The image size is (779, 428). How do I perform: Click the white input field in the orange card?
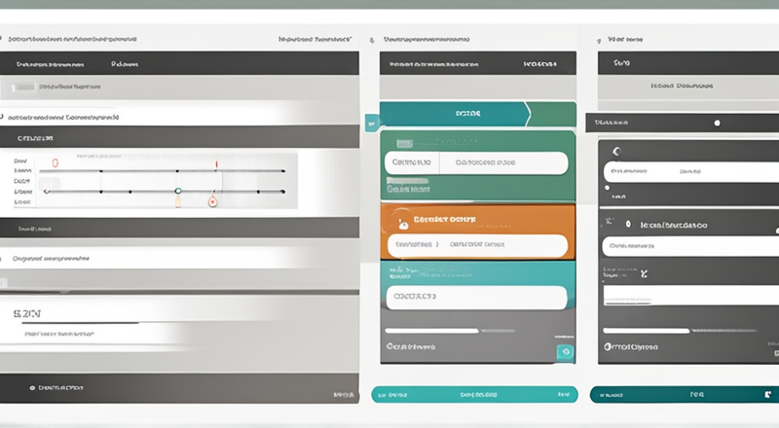[x=475, y=244]
